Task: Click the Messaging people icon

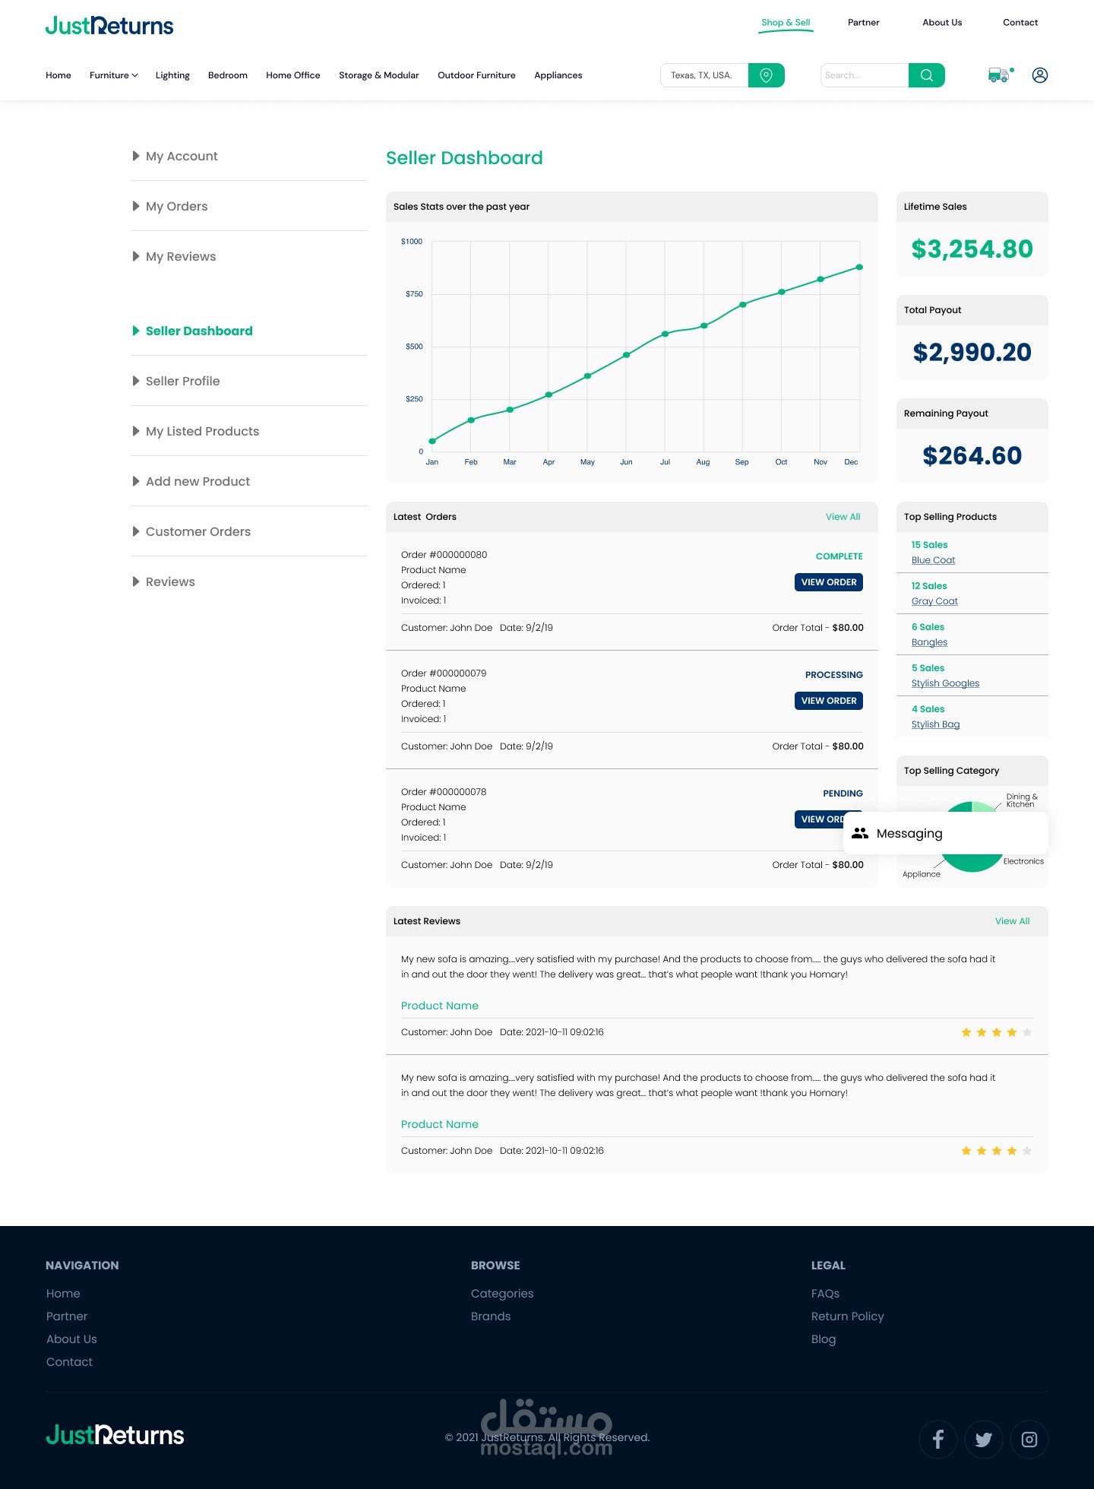Action: tap(860, 833)
